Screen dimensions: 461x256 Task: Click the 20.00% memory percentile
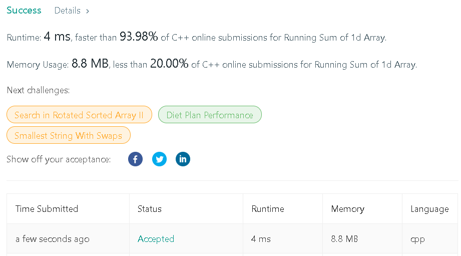[169, 64]
